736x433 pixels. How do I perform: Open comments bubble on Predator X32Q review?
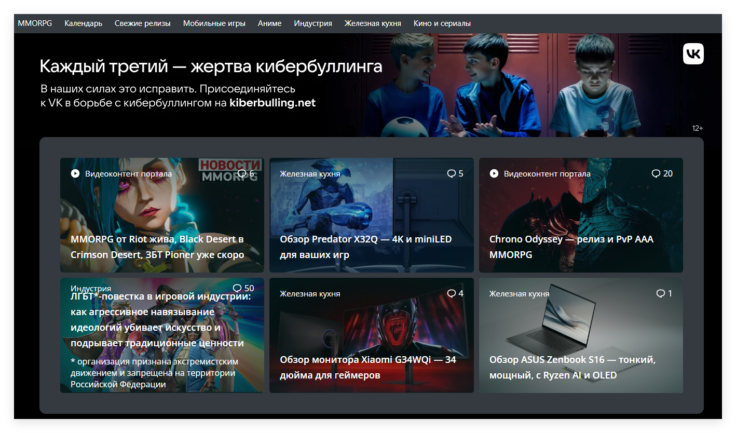pyautogui.click(x=451, y=173)
